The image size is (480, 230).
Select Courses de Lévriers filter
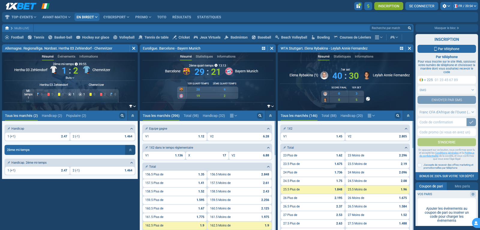pyautogui.click(x=352, y=37)
